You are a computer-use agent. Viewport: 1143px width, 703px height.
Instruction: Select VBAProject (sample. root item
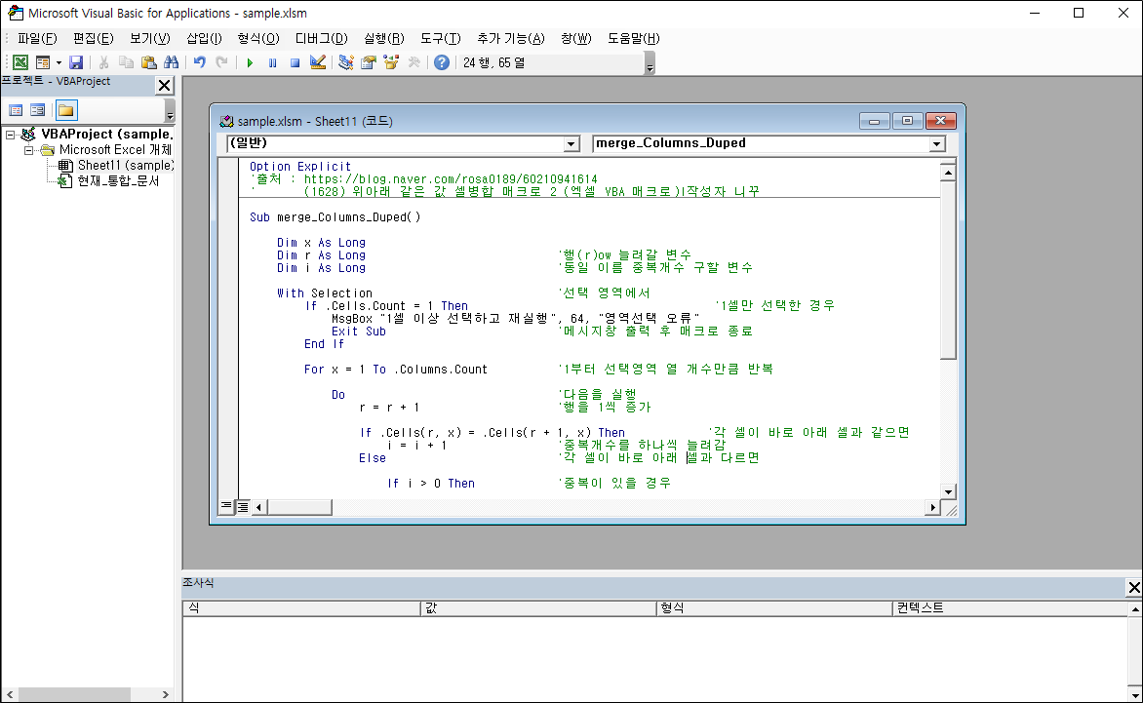tap(107, 134)
